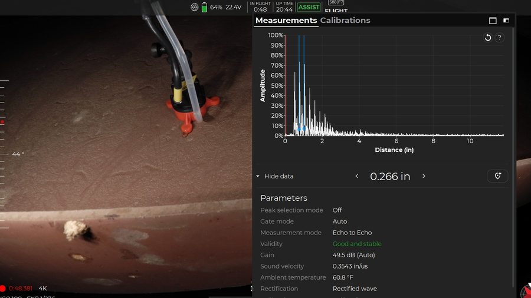Collapse parameters with Hide data
531x298 pixels.
click(274, 176)
